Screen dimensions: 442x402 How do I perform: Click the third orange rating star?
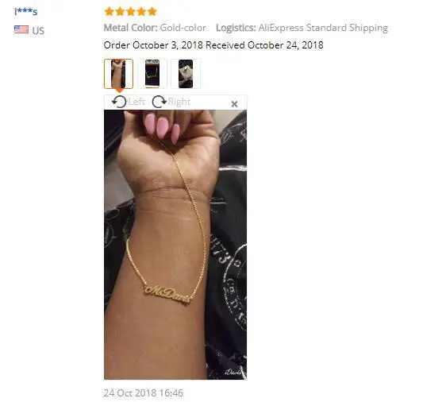click(x=130, y=12)
